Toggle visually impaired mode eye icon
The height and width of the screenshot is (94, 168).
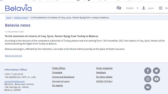[x=119, y=8]
